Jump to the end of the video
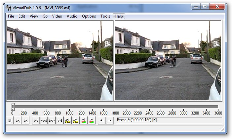The image size is (232, 139). (60, 120)
